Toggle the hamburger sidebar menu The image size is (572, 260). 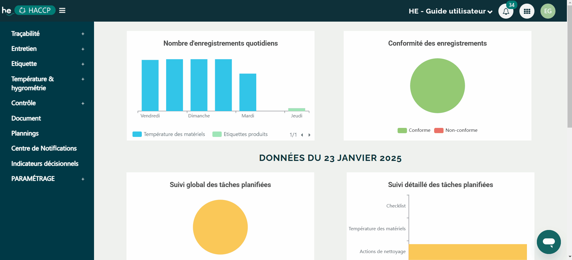click(x=62, y=11)
